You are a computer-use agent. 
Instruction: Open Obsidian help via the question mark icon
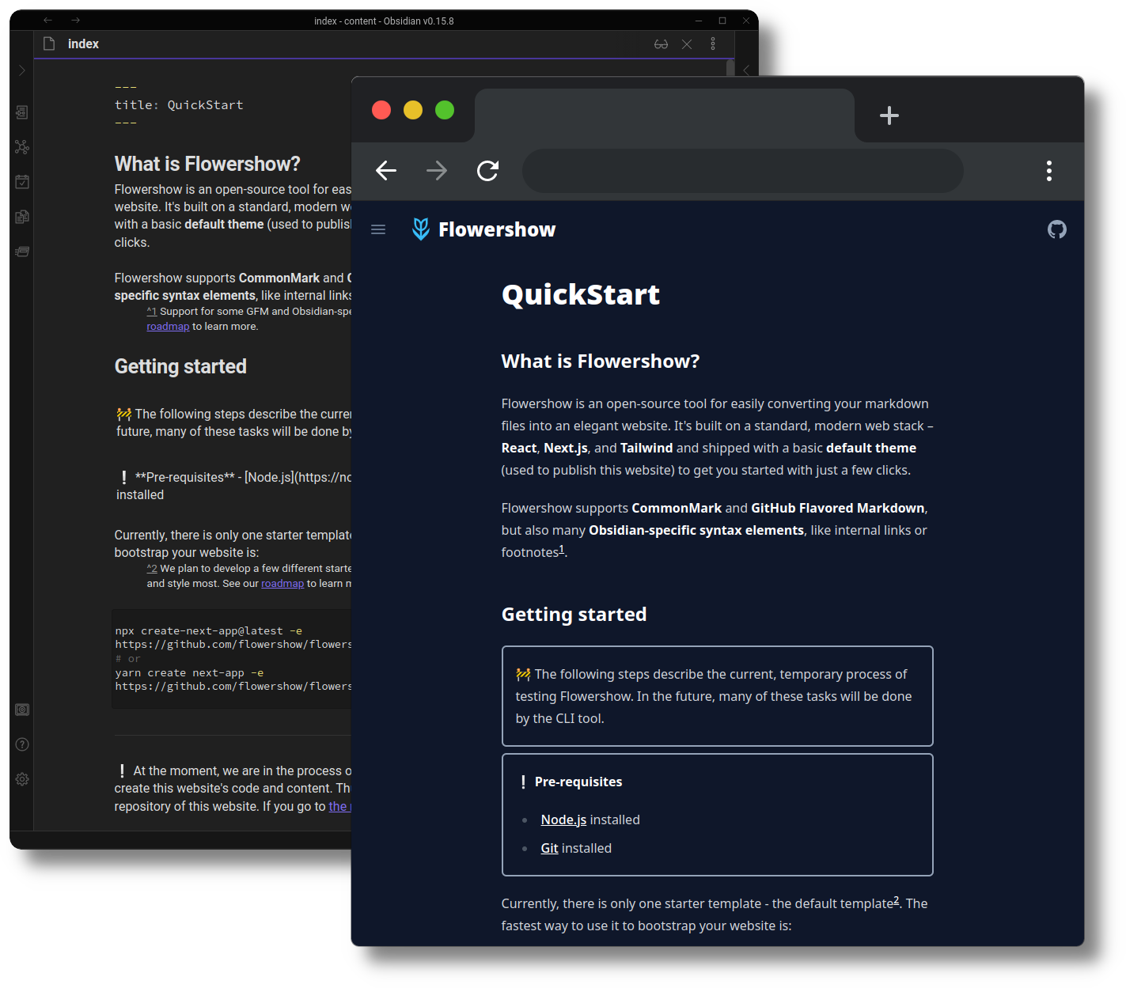pos(22,744)
